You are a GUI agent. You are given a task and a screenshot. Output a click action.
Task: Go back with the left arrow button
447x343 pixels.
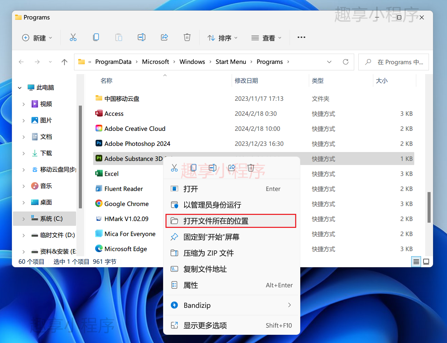tap(21, 62)
